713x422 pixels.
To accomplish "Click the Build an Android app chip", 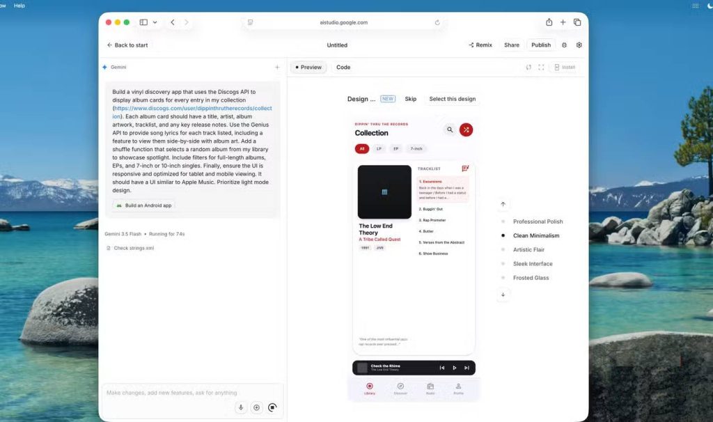I will tap(143, 205).
